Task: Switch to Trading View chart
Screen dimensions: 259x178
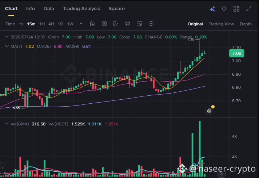Action: click(221, 24)
